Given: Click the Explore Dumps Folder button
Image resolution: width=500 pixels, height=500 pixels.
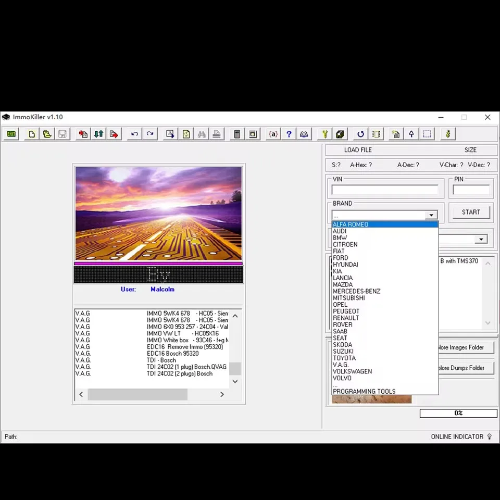Looking at the screenshot, I should pyautogui.click(x=461, y=368).
